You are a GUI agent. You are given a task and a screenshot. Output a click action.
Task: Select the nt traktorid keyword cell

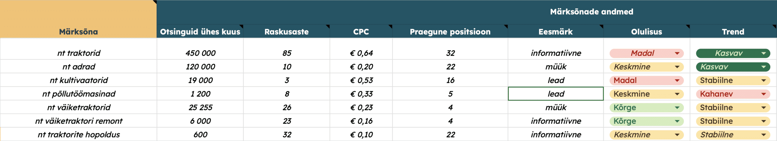78,53
